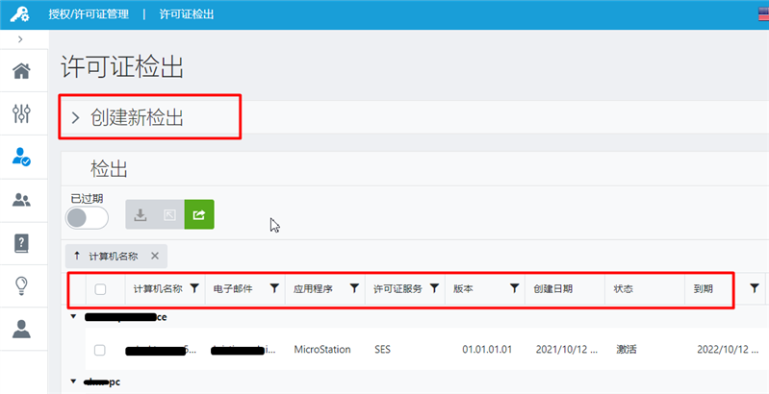Select the 激活 status cell

pyautogui.click(x=627, y=350)
